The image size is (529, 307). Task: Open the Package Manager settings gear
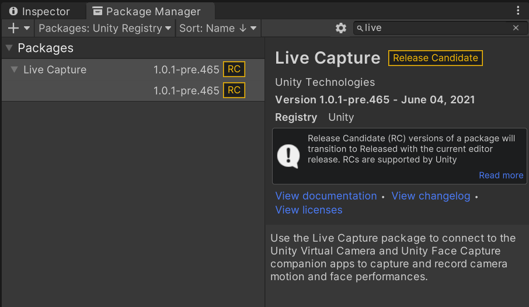click(x=341, y=28)
